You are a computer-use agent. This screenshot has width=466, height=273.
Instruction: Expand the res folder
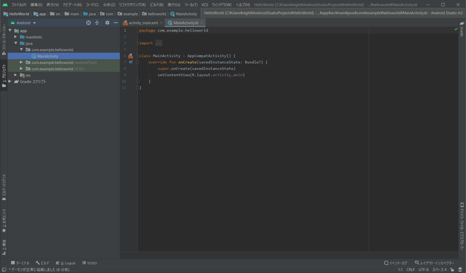pos(16,75)
